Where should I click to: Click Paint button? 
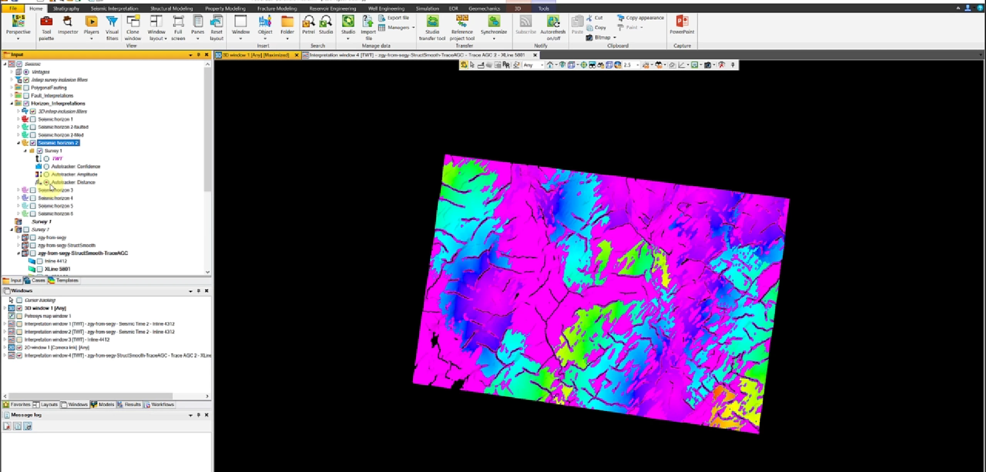(630, 28)
